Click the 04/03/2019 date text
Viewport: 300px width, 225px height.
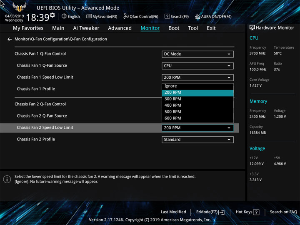[14, 16]
